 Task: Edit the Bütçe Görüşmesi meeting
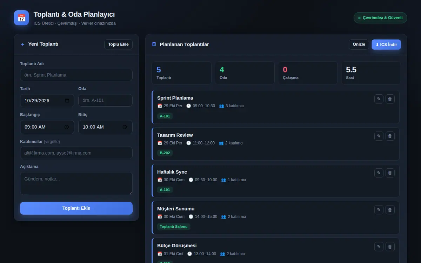[x=379, y=247]
